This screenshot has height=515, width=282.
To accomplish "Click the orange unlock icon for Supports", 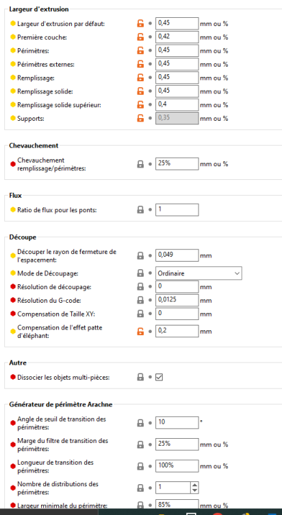I will [140, 118].
